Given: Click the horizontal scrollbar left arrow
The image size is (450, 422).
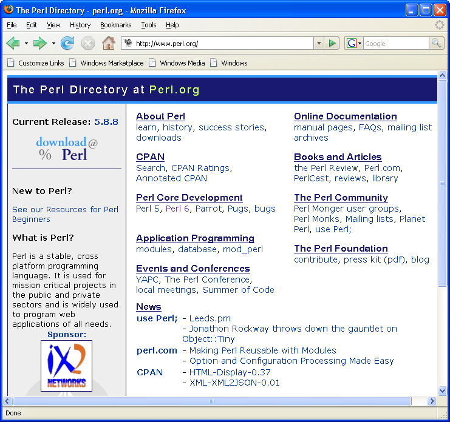Looking at the screenshot, I should coord(7,401).
